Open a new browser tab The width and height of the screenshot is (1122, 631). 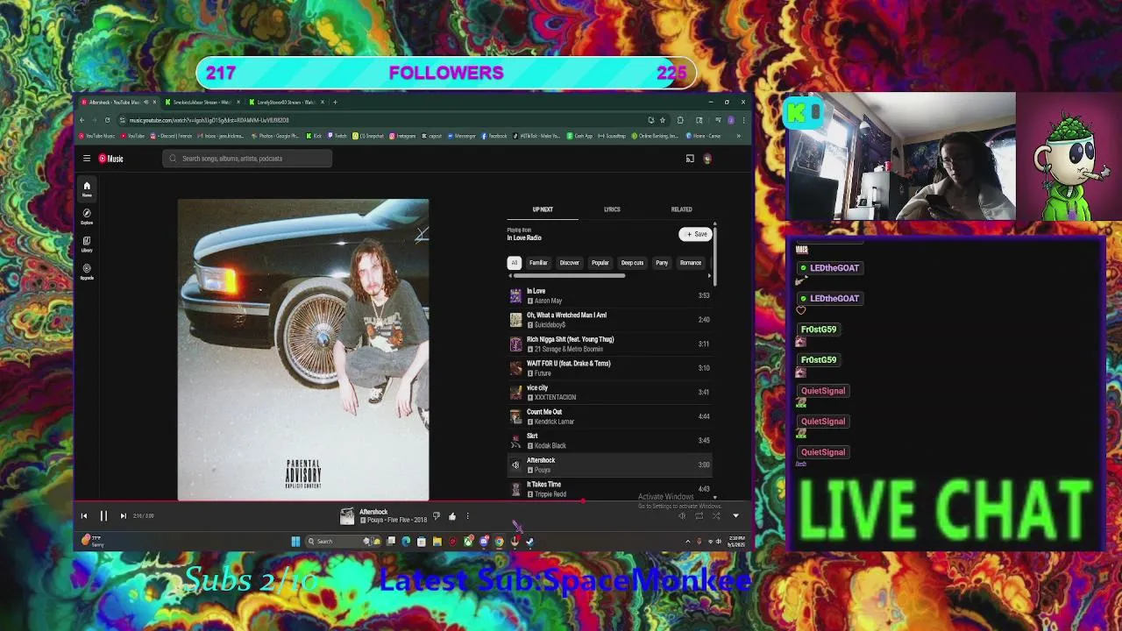[x=335, y=103]
